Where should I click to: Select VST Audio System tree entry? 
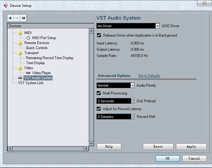38,78
